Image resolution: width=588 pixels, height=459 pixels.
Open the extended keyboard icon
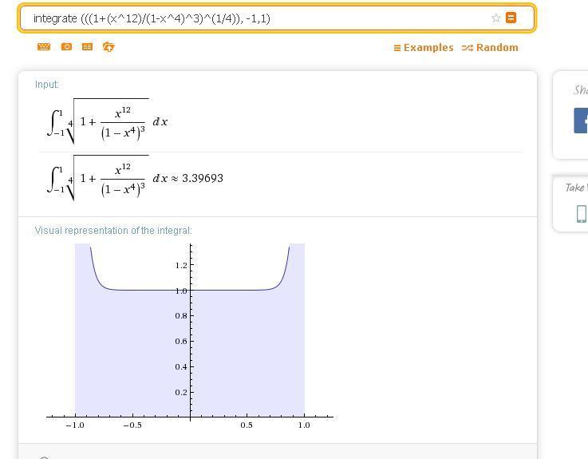coord(44,47)
